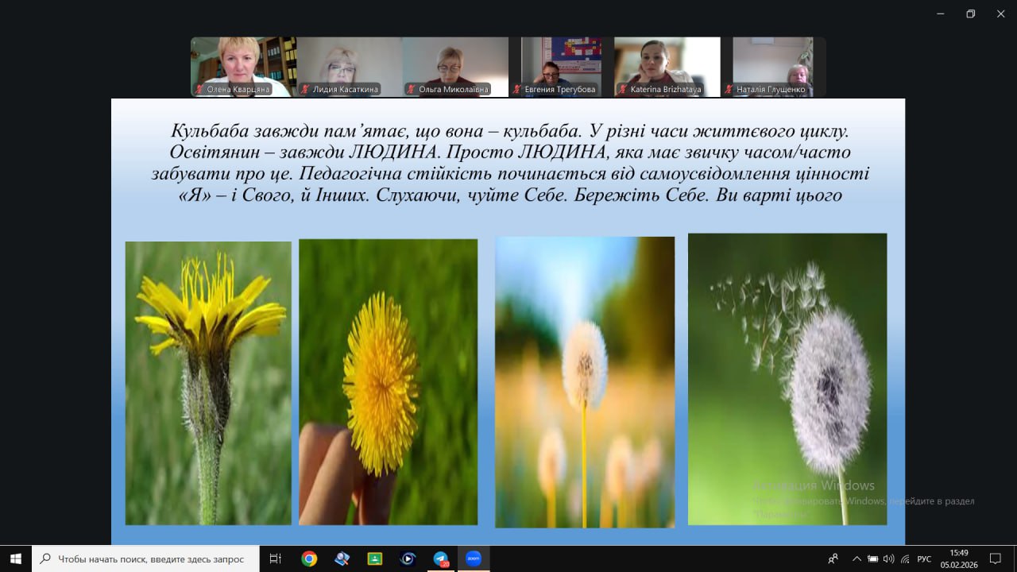The image size is (1017, 572).
Task: Click the Task View icon
Action: tap(276, 558)
